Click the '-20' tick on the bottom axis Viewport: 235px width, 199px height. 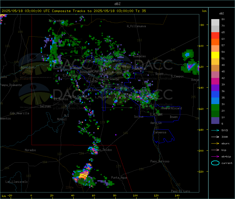(x=10, y=195)
